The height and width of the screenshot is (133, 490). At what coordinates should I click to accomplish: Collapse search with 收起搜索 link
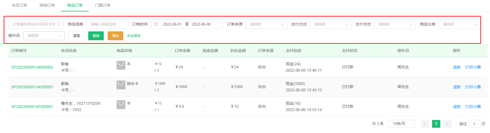click(134, 36)
